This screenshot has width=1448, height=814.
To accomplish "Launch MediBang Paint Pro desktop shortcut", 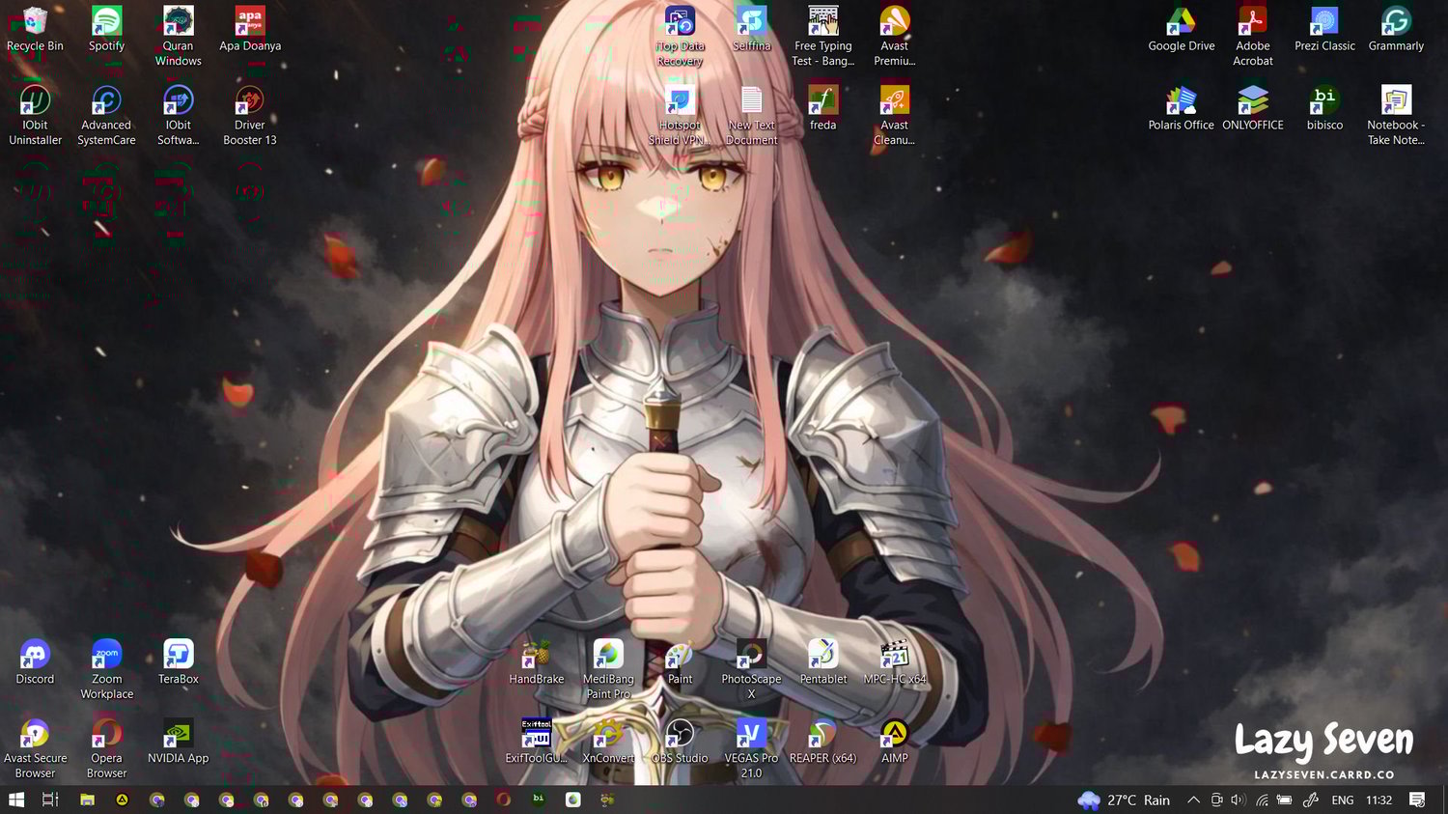I will click(608, 670).
